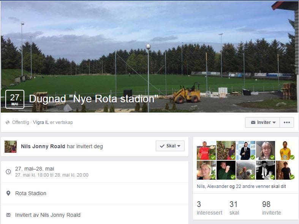This screenshot has height=224, width=299.
Task: Click the envelope icon beside Invitert av
Action: (8, 215)
